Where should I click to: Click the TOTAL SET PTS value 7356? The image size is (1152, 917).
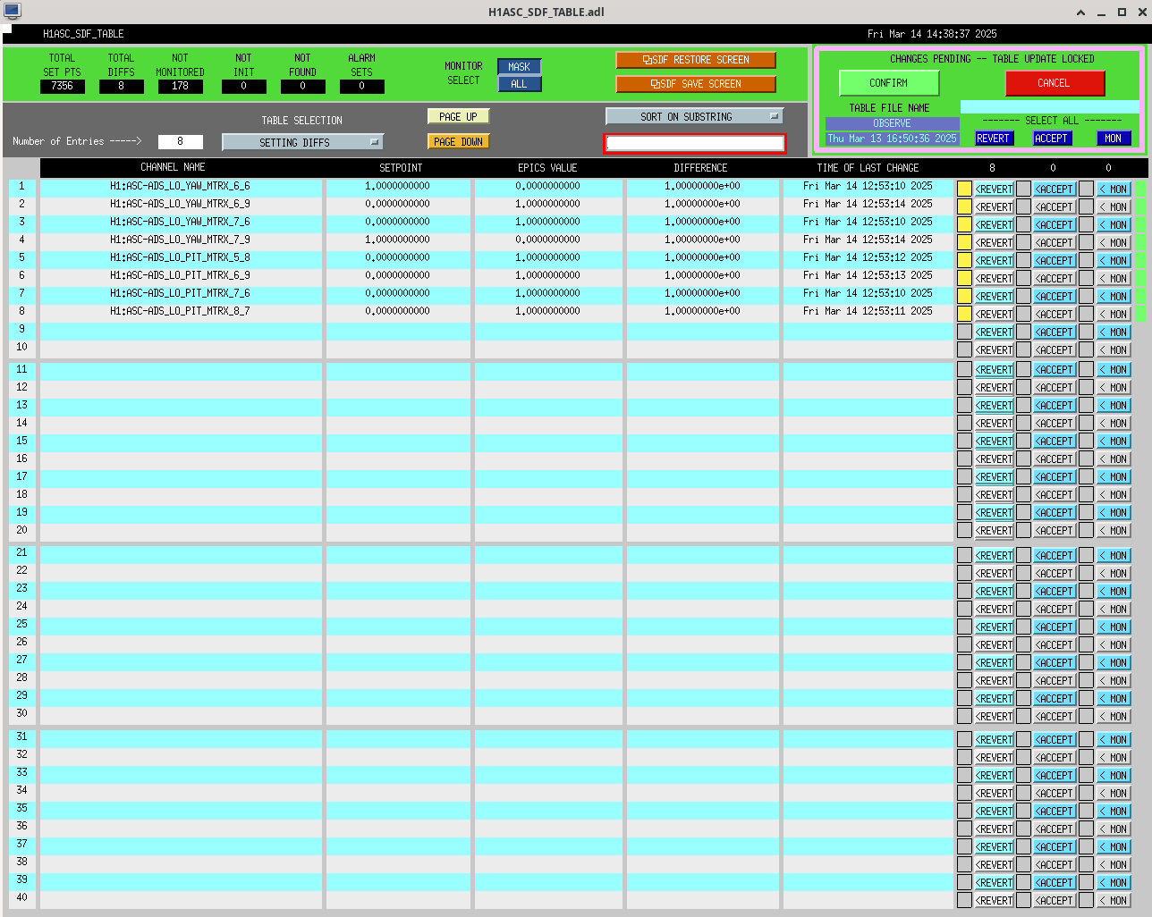pyautogui.click(x=63, y=87)
